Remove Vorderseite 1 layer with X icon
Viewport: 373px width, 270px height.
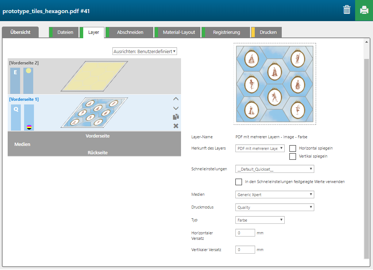(x=176, y=126)
